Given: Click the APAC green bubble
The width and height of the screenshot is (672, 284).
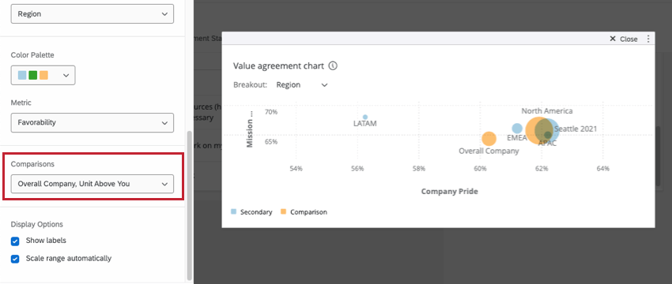Looking at the screenshot, I should click(548, 135).
